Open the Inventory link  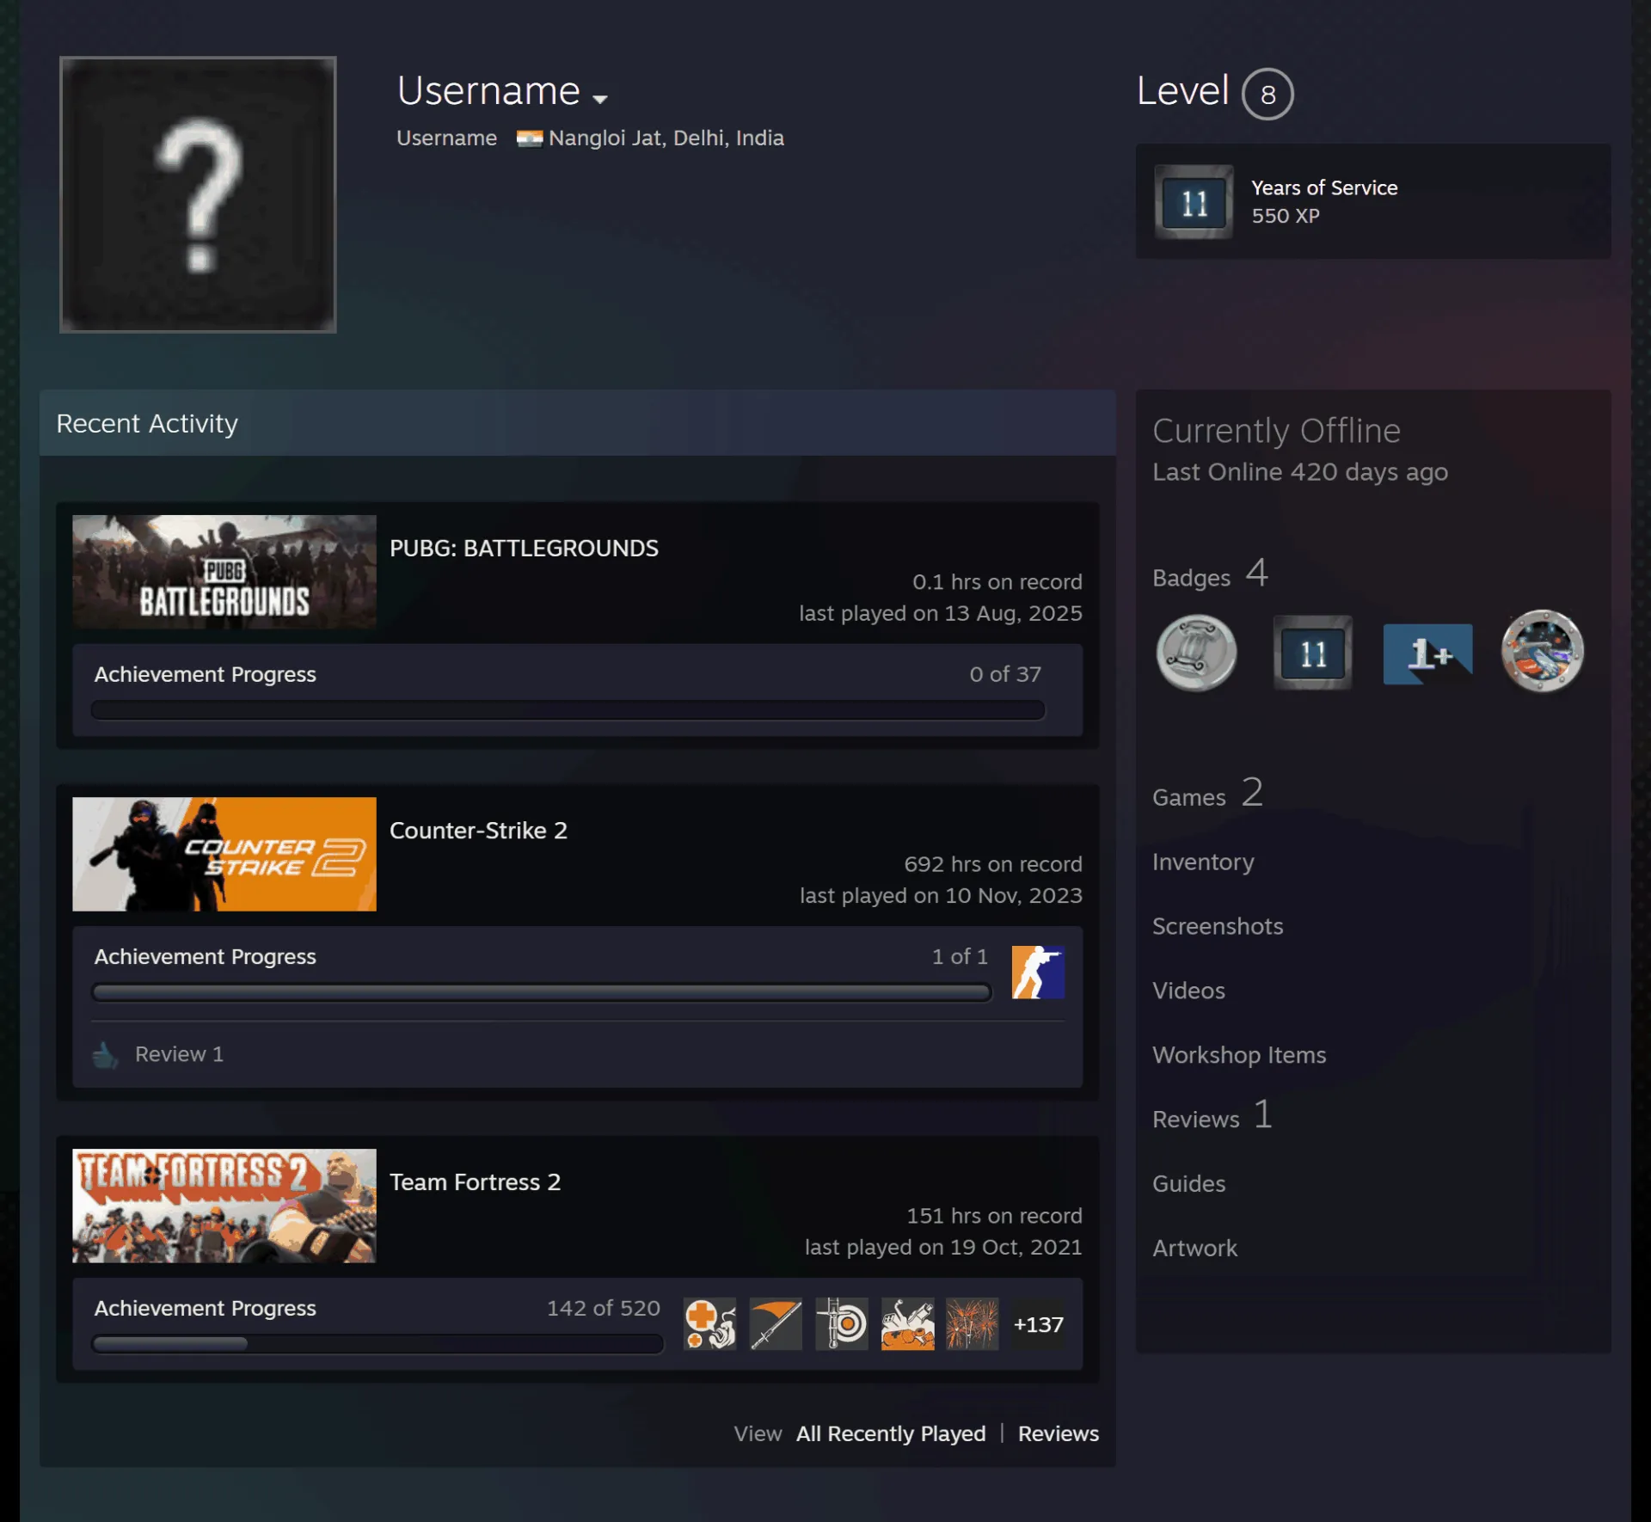click(1203, 862)
